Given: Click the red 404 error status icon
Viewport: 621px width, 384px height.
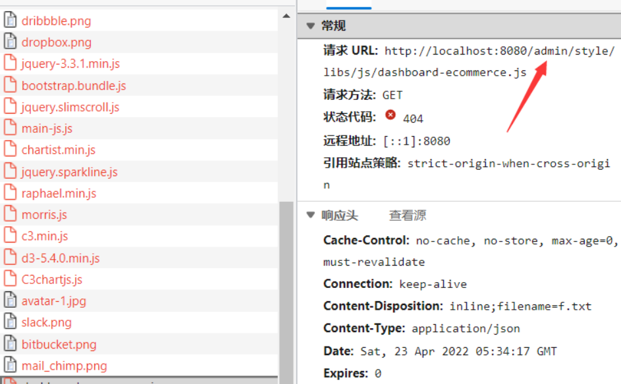Looking at the screenshot, I should (391, 115).
